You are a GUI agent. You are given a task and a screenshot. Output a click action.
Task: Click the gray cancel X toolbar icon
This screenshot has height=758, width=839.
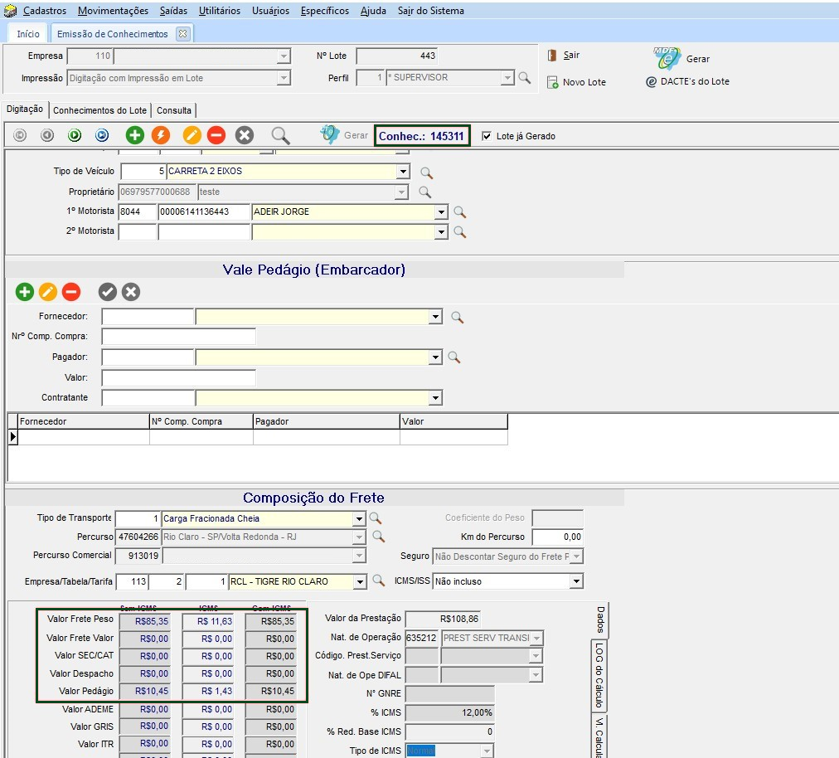[x=244, y=135]
